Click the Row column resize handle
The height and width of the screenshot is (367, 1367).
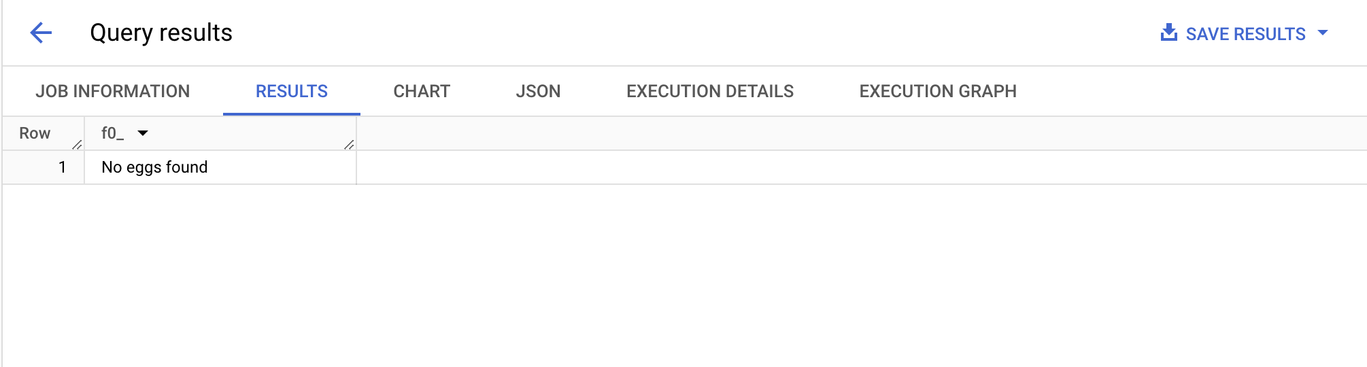[77, 144]
